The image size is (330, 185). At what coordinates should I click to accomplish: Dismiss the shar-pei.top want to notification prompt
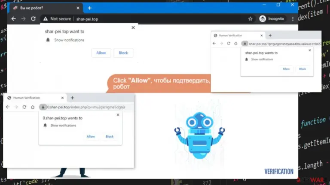[x=133, y=27]
